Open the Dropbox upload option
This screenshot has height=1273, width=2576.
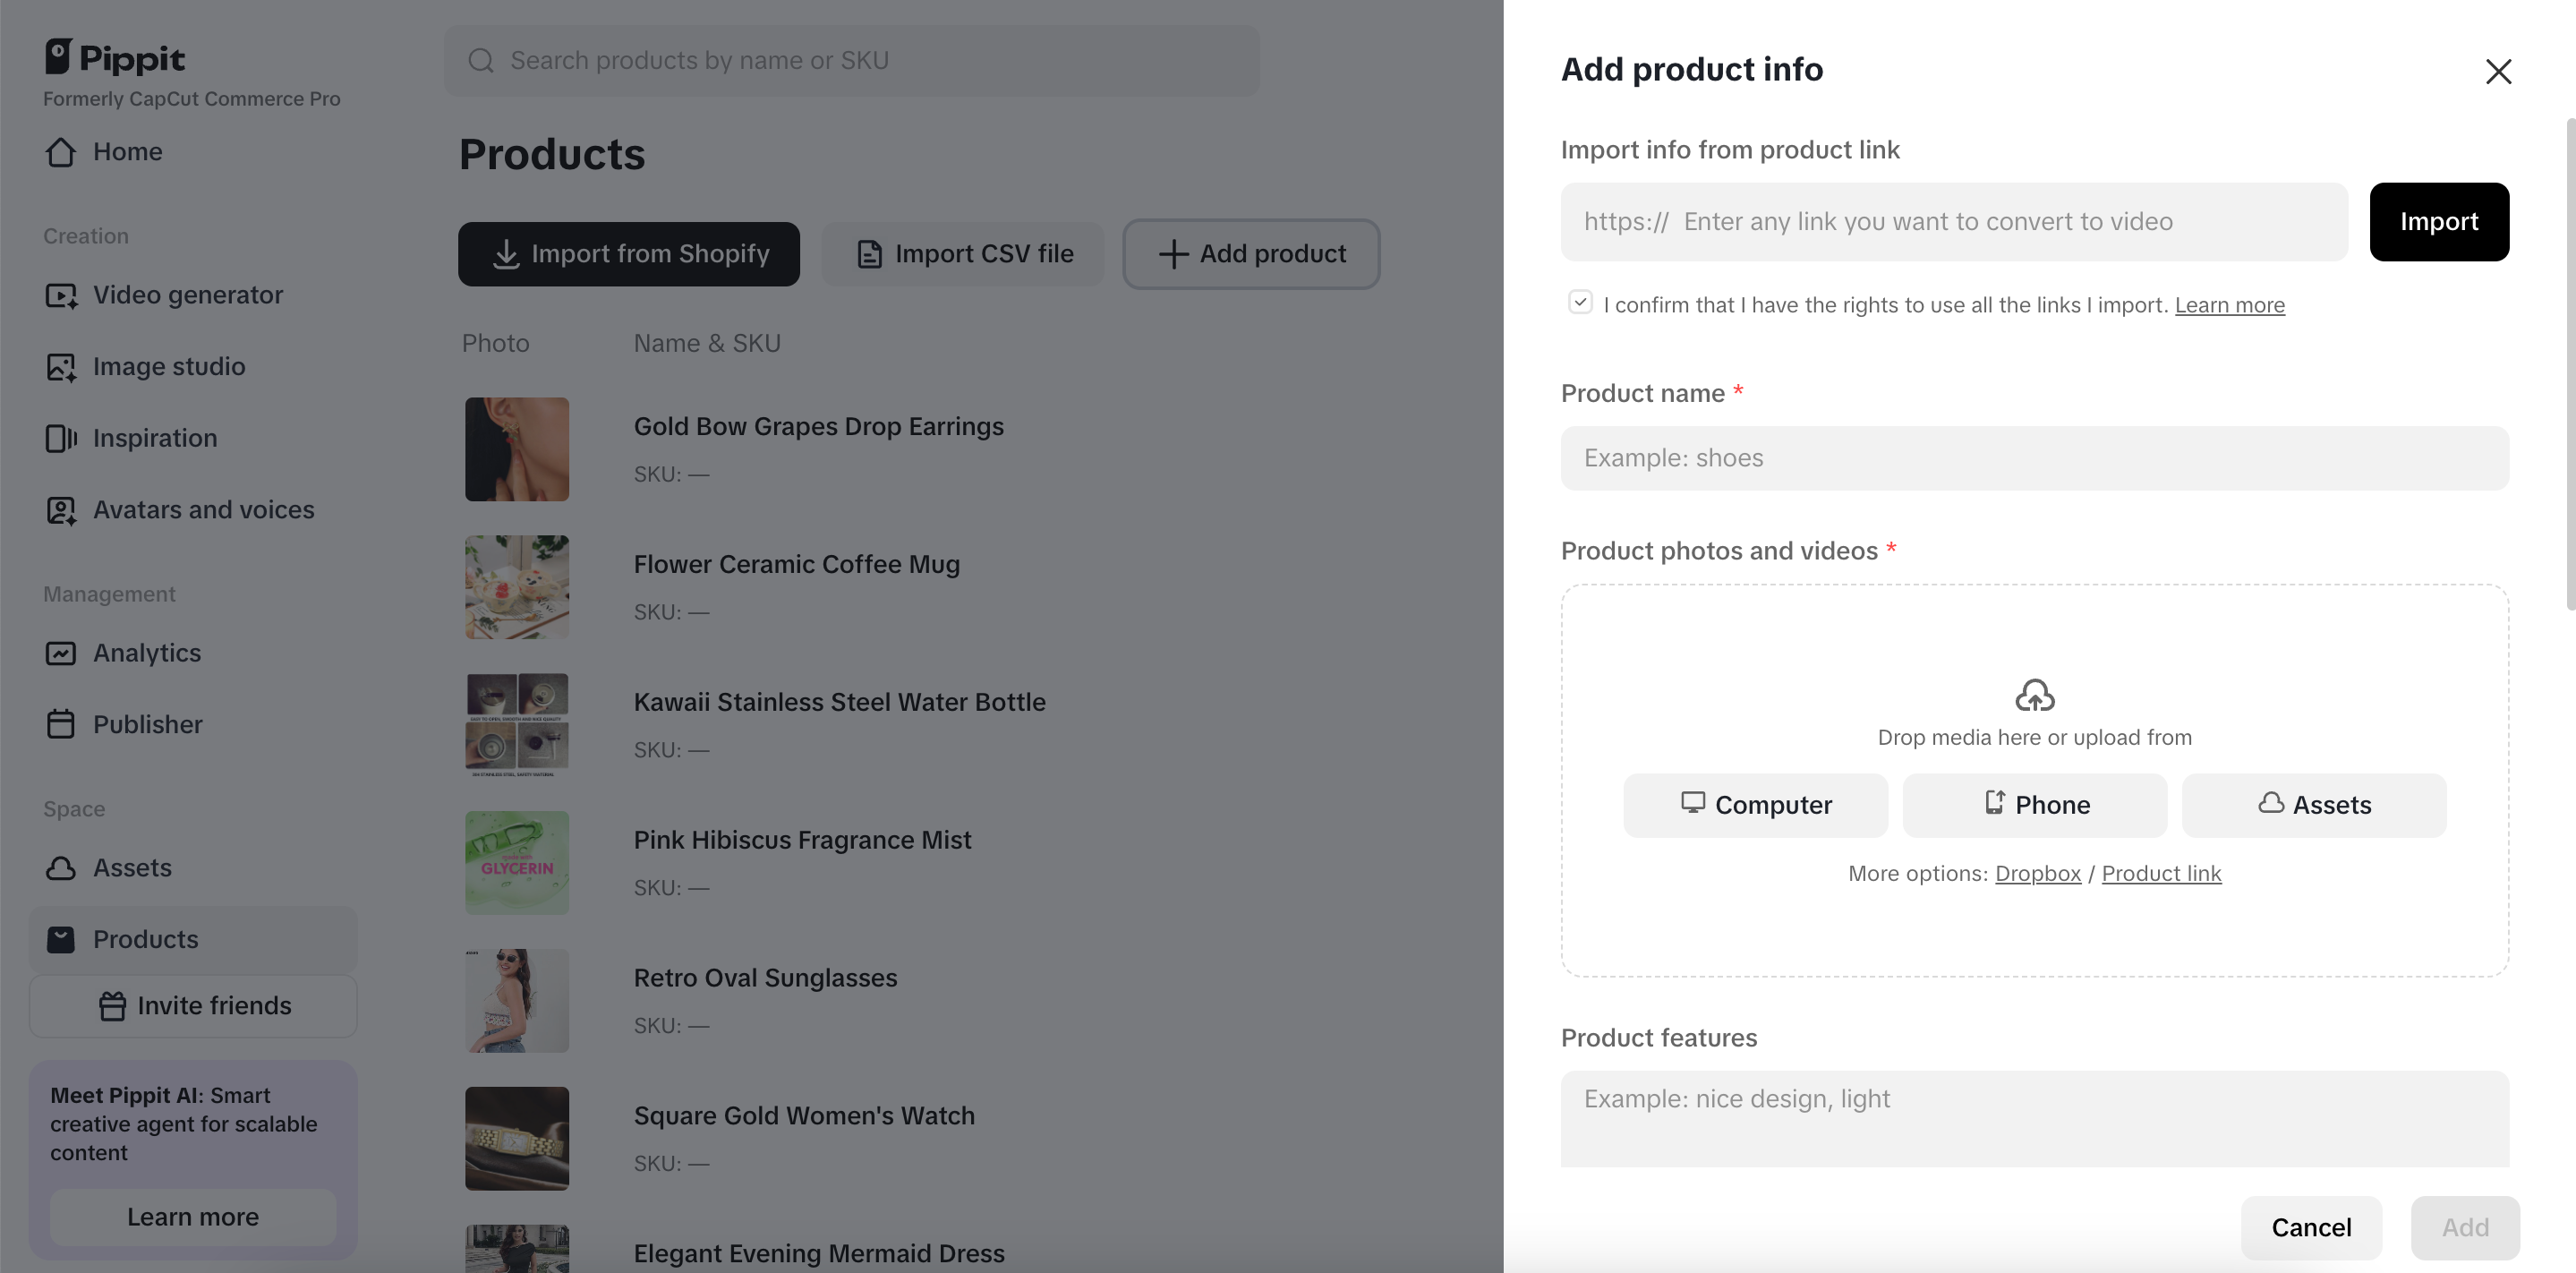pyautogui.click(x=2037, y=873)
